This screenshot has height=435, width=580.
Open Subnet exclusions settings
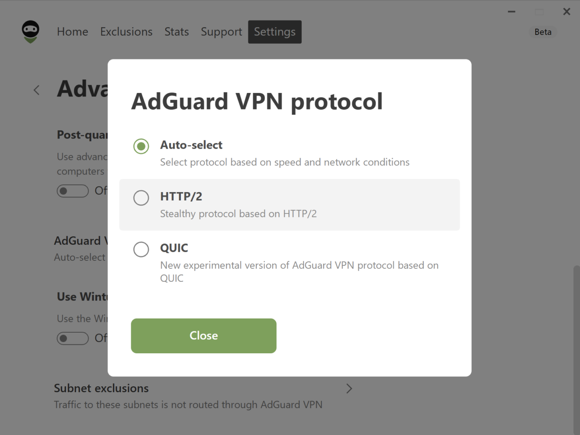(x=101, y=388)
